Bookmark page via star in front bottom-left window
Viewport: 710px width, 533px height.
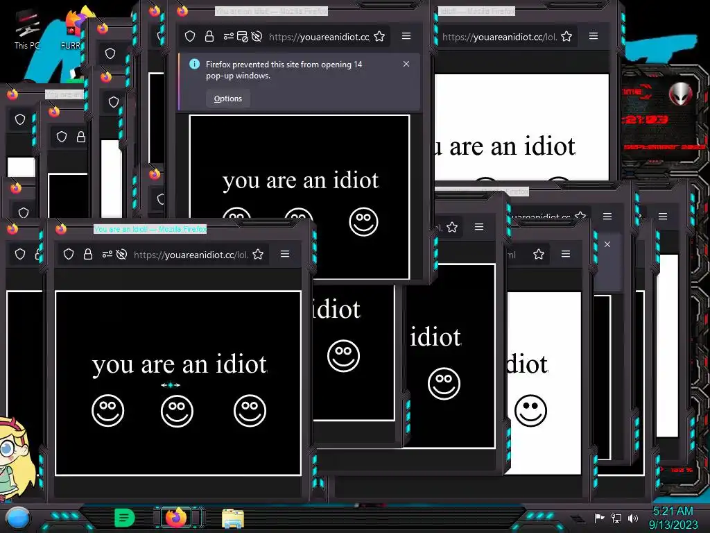(258, 254)
